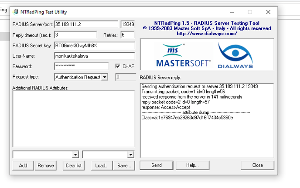Image resolution: width=300 pixels, height=188 pixels.
Task: Click the Remove attribute button
Action: coord(45,165)
